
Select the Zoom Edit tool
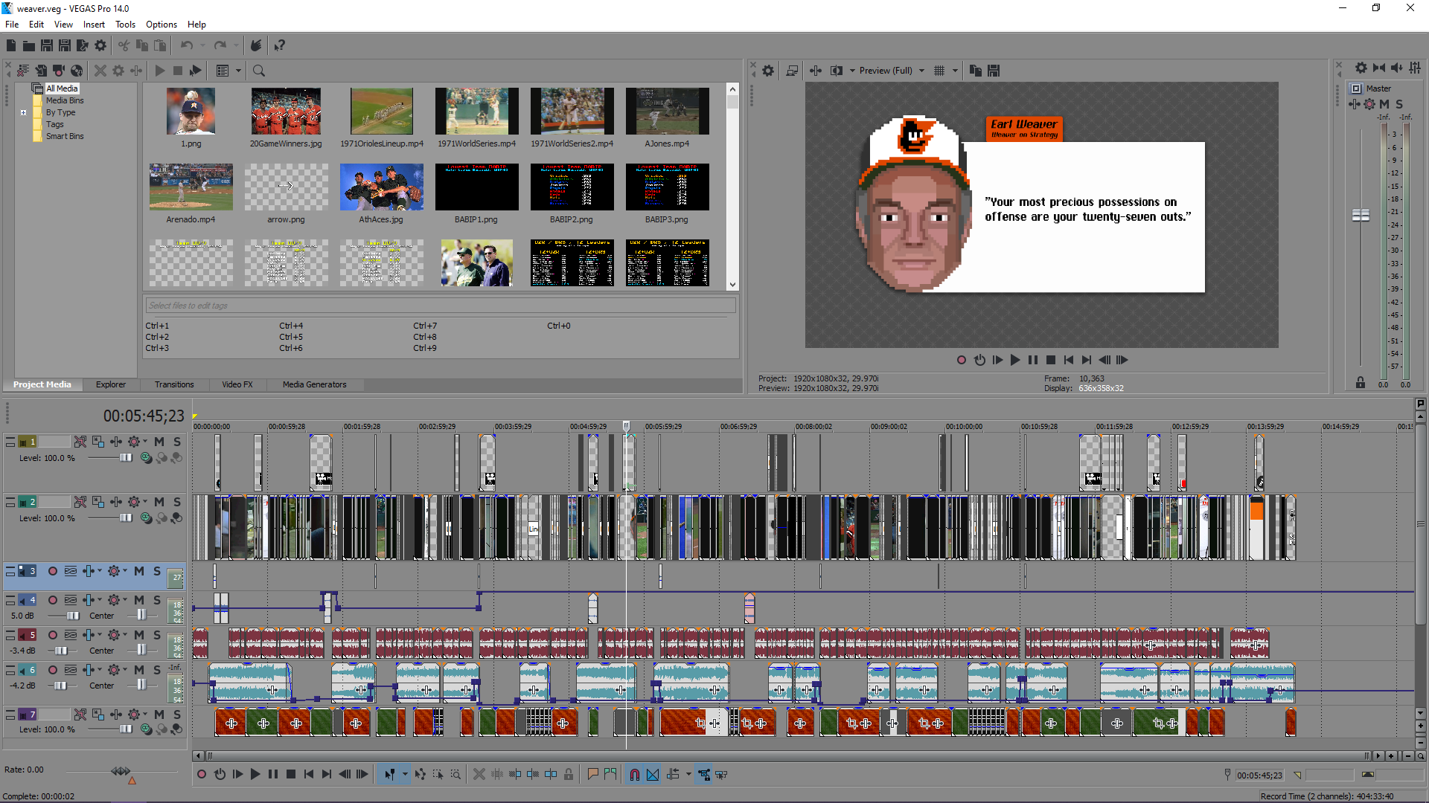(455, 775)
